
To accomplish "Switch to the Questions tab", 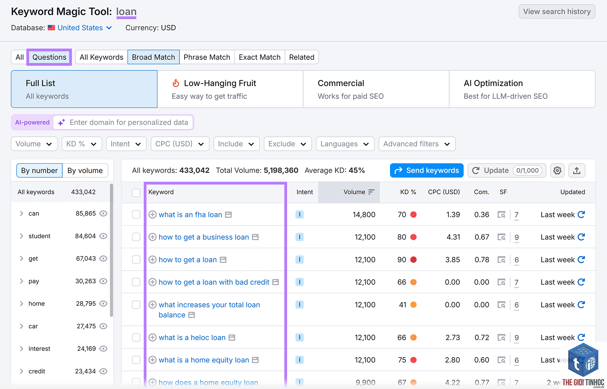I will pos(49,57).
